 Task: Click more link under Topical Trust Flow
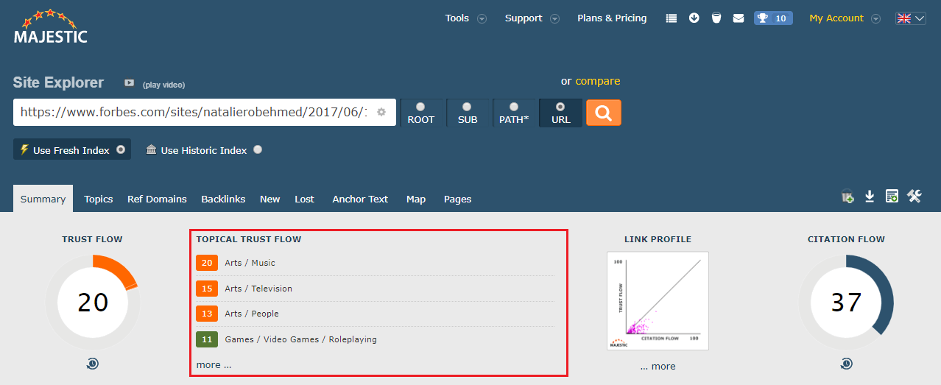click(x=214, y=365)
